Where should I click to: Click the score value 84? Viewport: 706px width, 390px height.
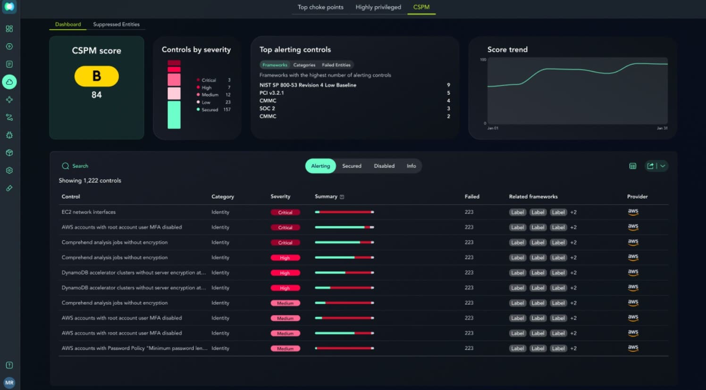coord(97,95)
